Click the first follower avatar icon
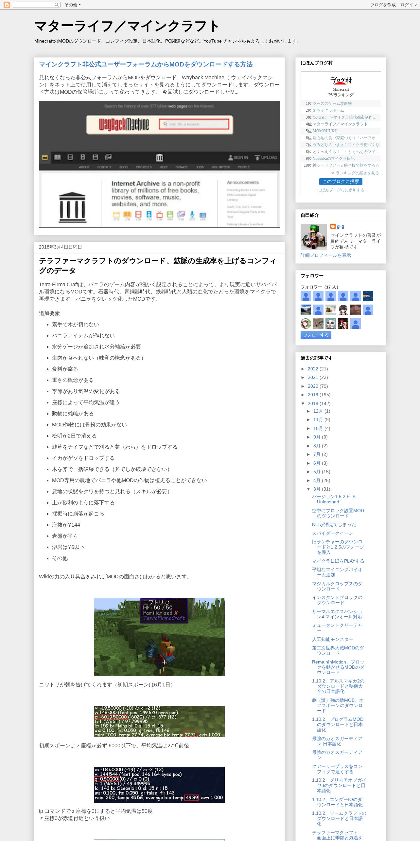Image resolution: width=420 pixels, height=841 pixels. (x=306, y=296)
